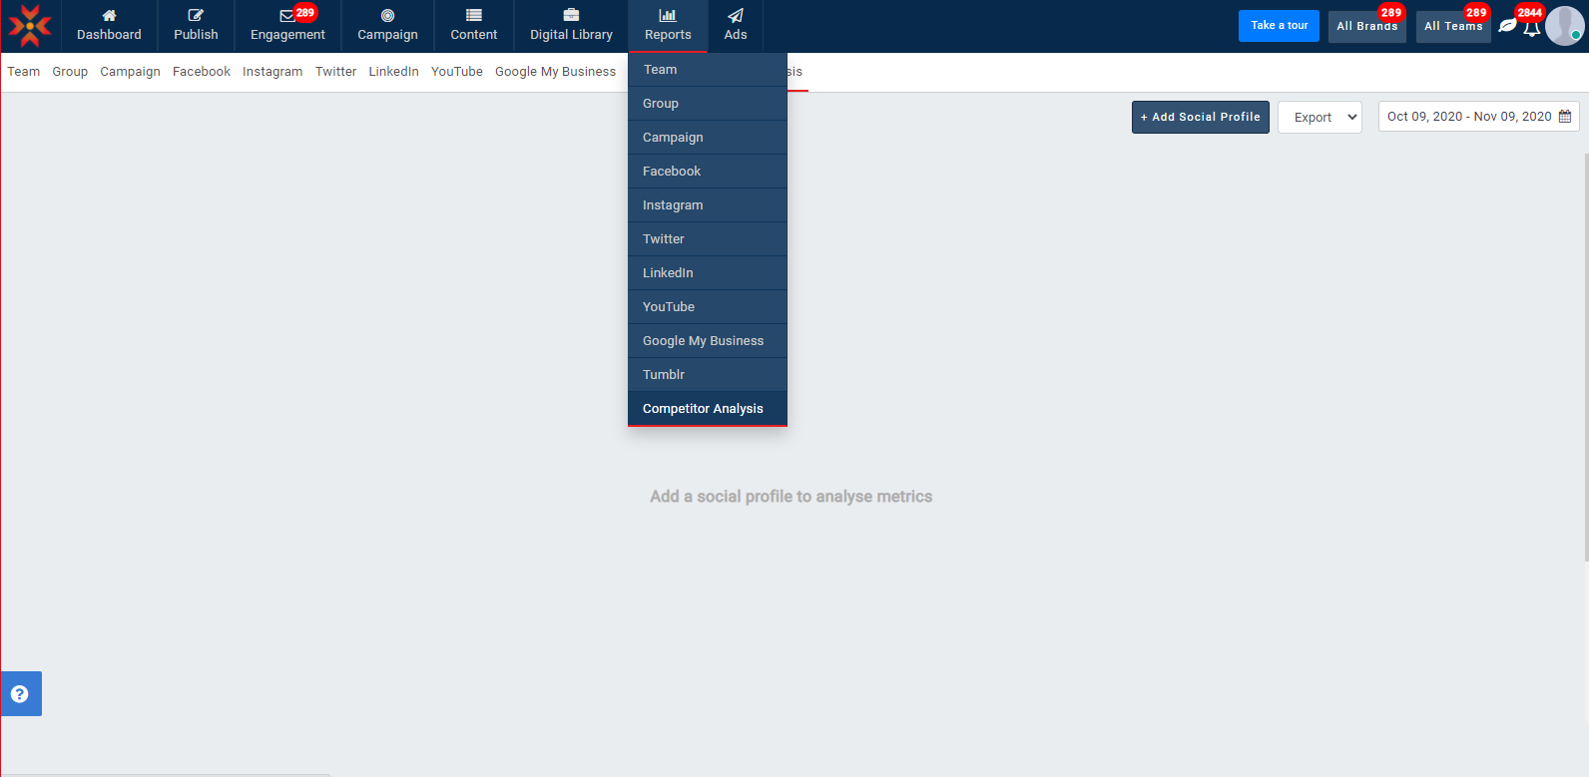This screenshot has width=1589, height=777.
Task: Switch to the Google My Business tab
Action: pyautogui.click(x=555, y=72)
